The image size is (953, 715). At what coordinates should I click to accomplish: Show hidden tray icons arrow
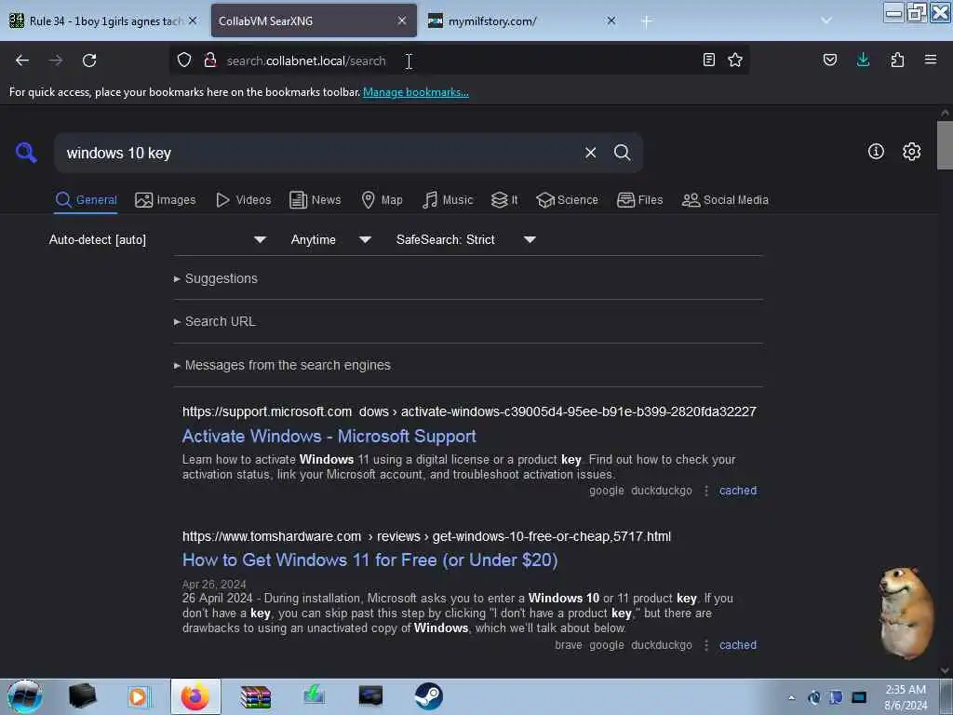tap(791, 697)
